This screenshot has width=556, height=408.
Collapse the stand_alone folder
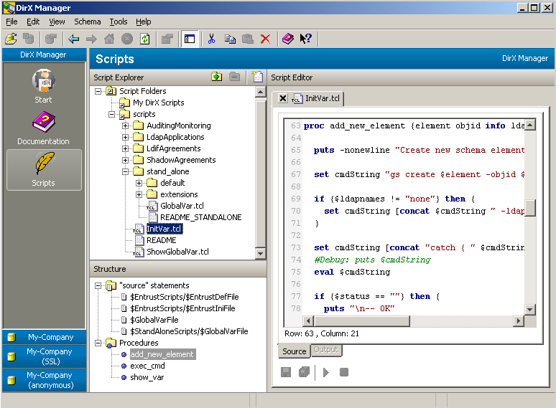coord(125,171)
